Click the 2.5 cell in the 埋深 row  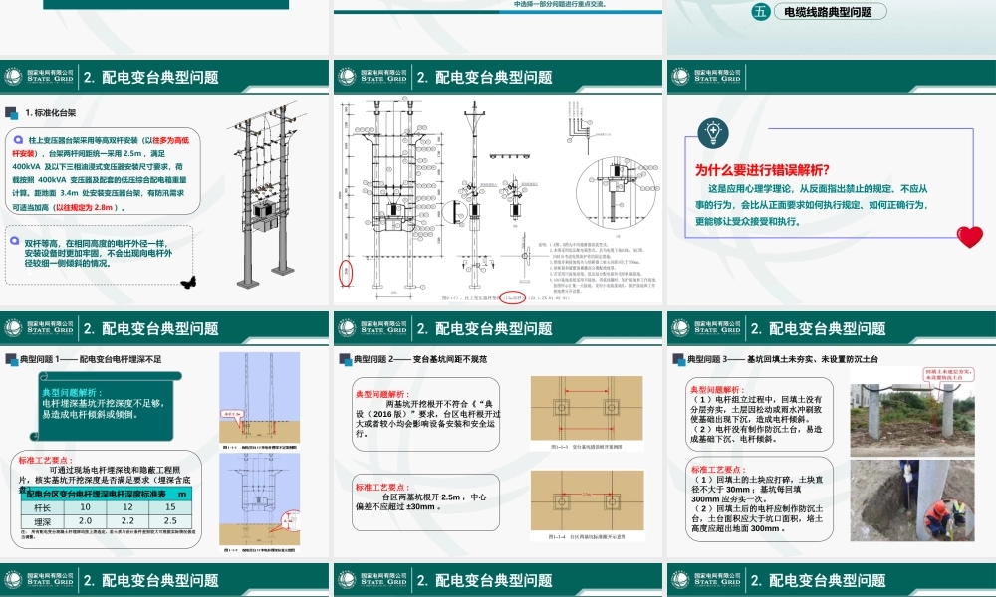click(170, 521)
